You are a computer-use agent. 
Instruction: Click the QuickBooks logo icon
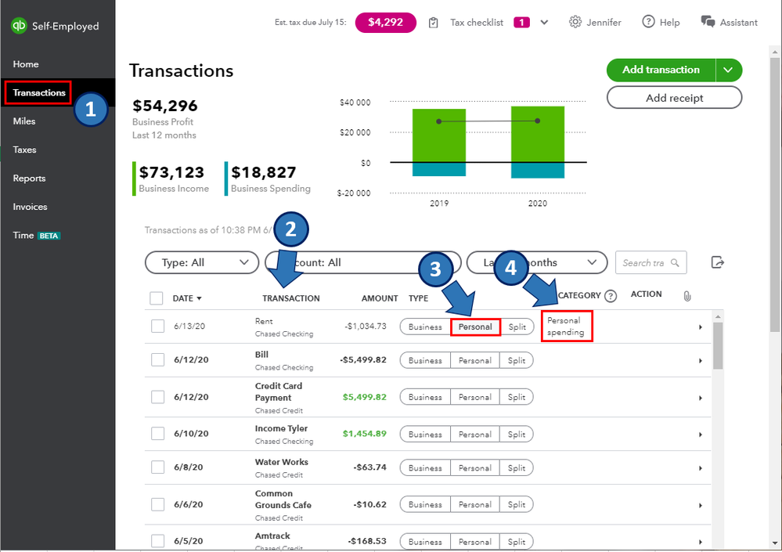19,26
